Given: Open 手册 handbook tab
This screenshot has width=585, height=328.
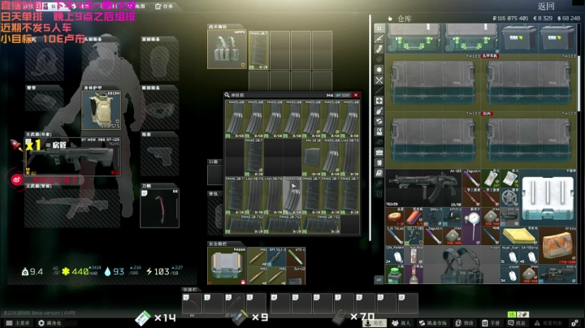Looking at the screenshot, I should coord(491,323).
